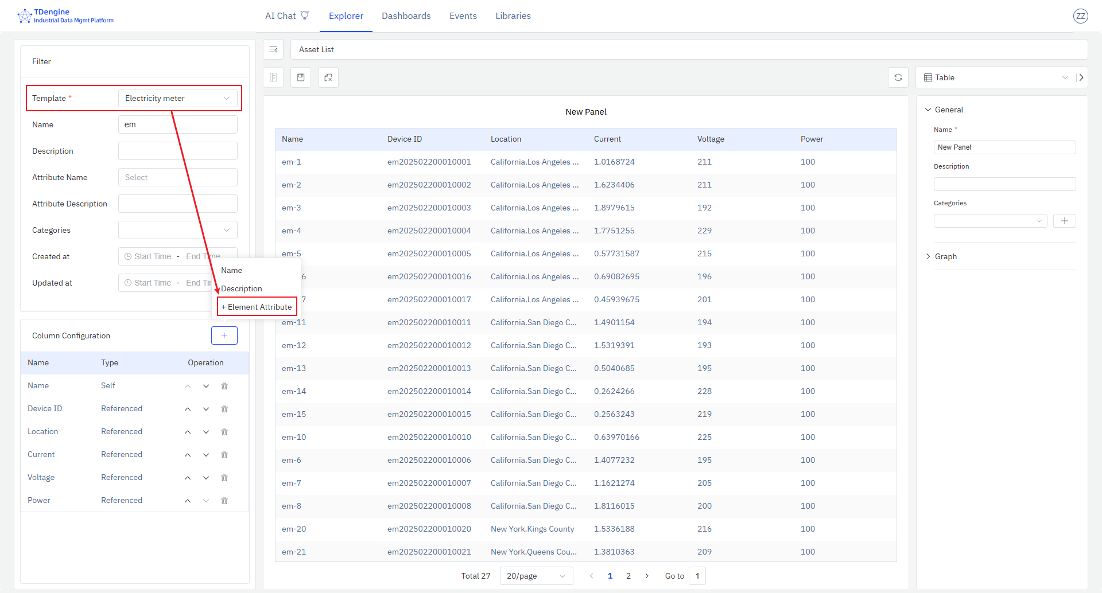Open the Libraries menu item
Image resolution: width=1102 pixels, height=593 pixels.
tap(513, 15)
